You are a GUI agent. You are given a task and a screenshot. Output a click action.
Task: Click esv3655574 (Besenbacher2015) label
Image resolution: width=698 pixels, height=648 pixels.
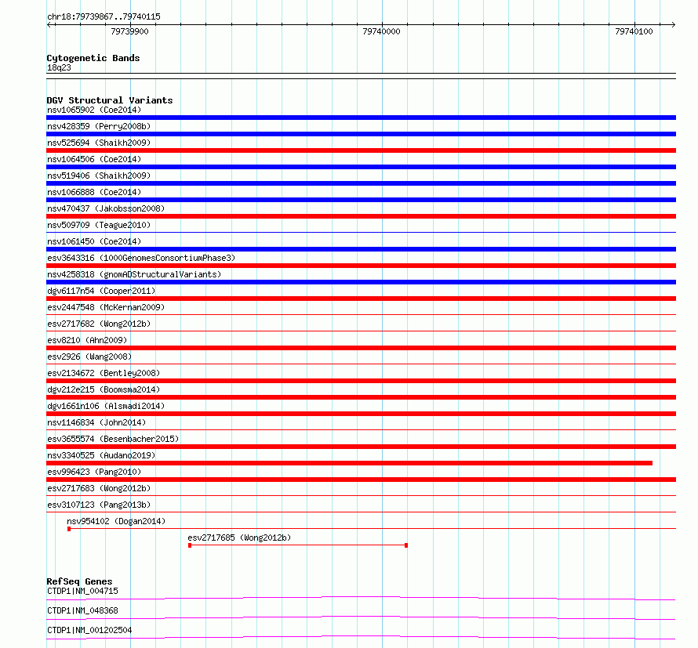113,439
